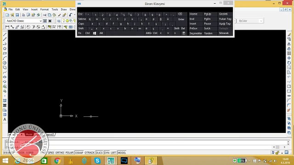This screenshot has height=165, width=294.
Task: Undo the last action arrow icon
Action: tap(70, 15)
